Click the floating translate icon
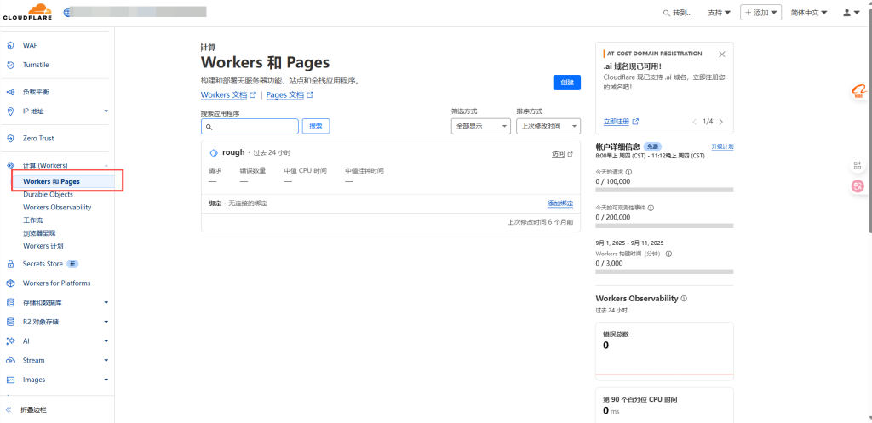 pos(858,187)
